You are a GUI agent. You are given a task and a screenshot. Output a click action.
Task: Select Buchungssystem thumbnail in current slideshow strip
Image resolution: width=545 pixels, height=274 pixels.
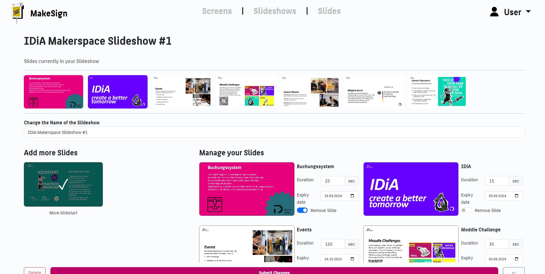pos(54,92)
